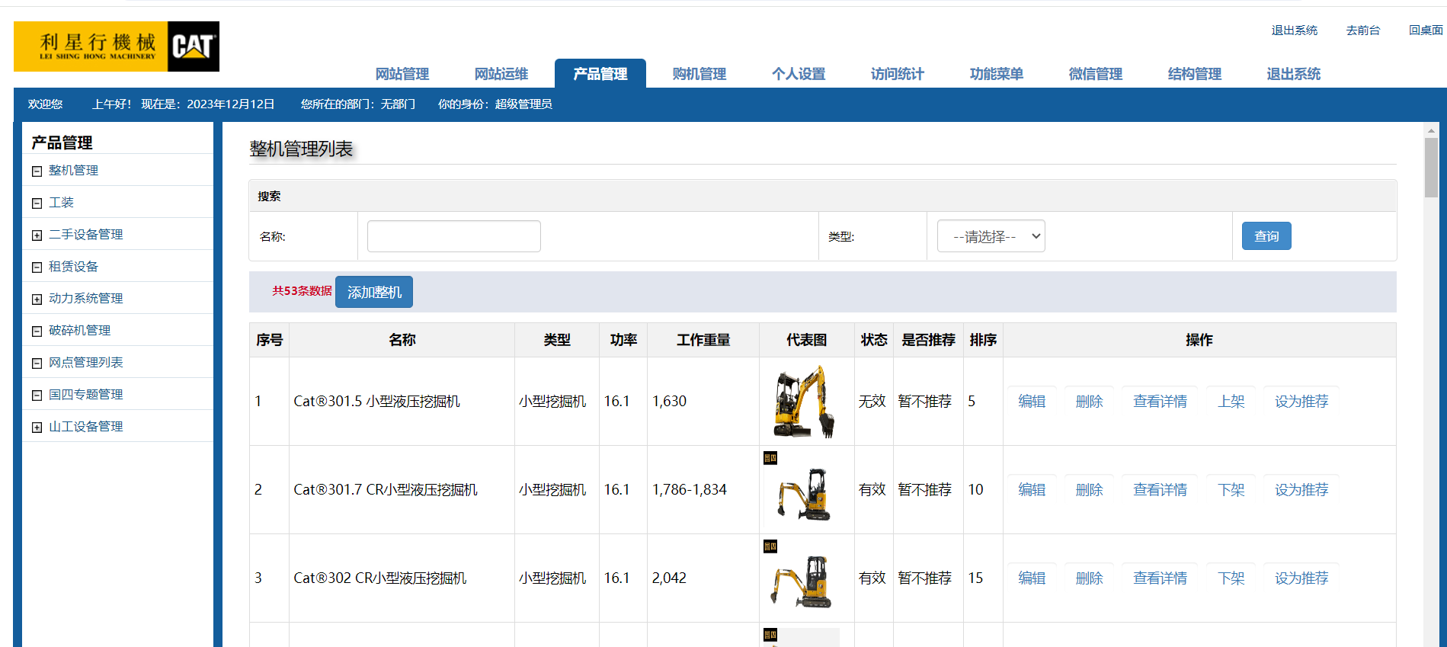The width and height of the screenshot is (1447, 647).
Task: Switch to 结构管理 tab
Action: [1195, 74]
